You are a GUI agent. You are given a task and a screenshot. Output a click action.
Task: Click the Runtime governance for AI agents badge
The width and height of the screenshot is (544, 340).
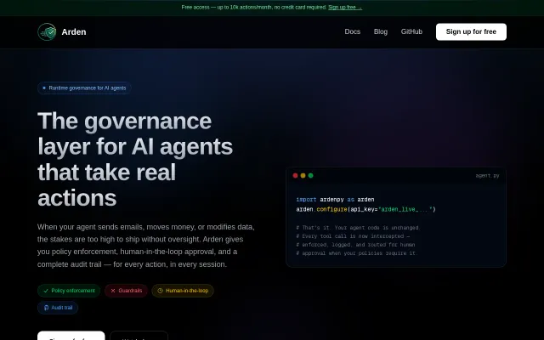(x=84, y=88)
